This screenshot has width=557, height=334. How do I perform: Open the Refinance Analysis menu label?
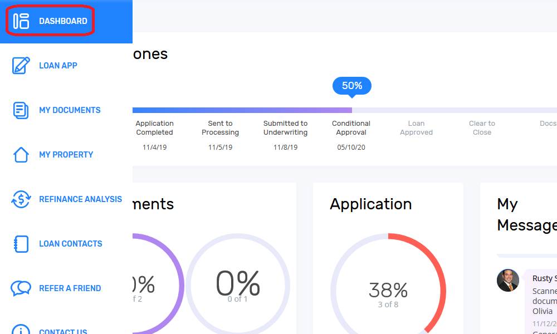pos(80,199)
